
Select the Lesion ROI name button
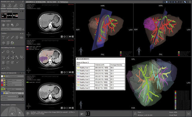coord(15,83)
